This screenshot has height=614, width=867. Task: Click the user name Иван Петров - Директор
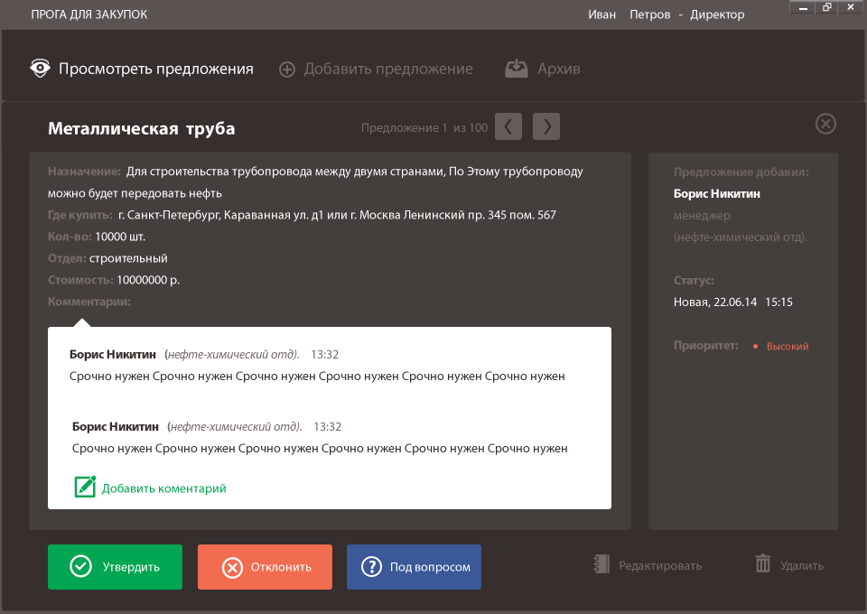666,14
